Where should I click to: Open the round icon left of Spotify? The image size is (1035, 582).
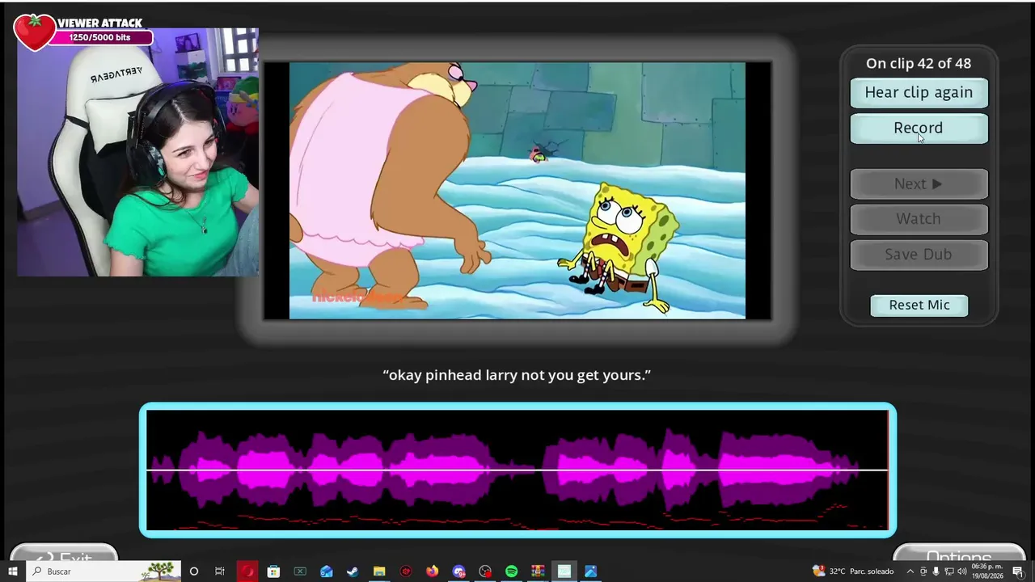485,571
